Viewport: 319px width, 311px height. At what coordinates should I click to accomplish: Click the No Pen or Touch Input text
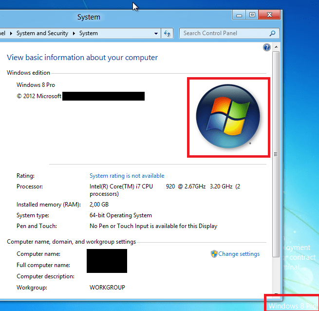coord(153,226)
